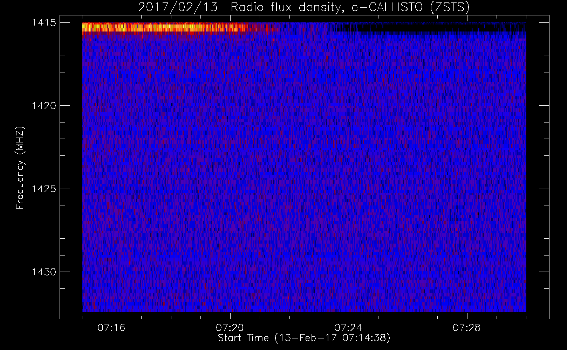Click the 07:24 time tick label
This screenshot has width=567, height=350.
(348, 328)
